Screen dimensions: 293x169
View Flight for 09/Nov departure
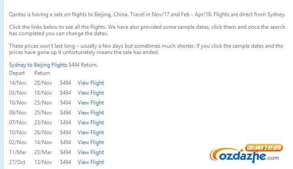91,113
